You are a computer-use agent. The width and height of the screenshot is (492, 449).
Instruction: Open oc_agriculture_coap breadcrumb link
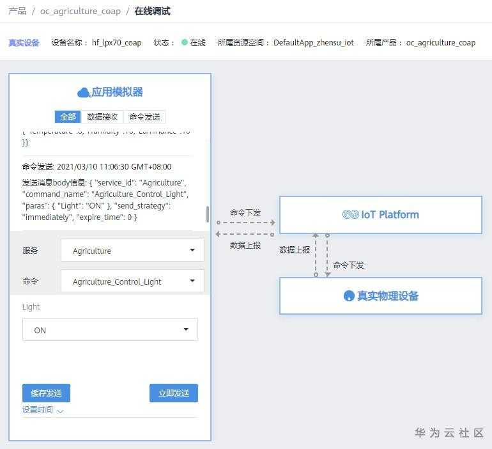click(81, 12)
